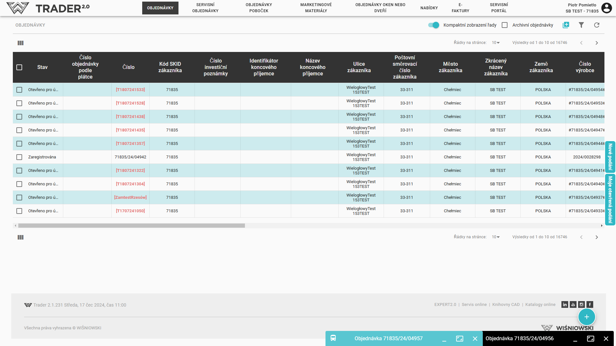This screenshot has width=616, height=346.
Task: Expand rows per page dropdown at top
Action: [496, 43]
